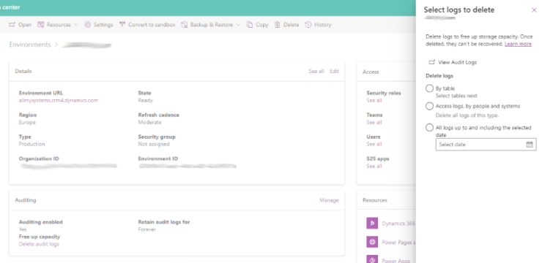Viewport: 542px width, 263px height.
Task: Click the Open toolbar label
Action: pos(25,25)
